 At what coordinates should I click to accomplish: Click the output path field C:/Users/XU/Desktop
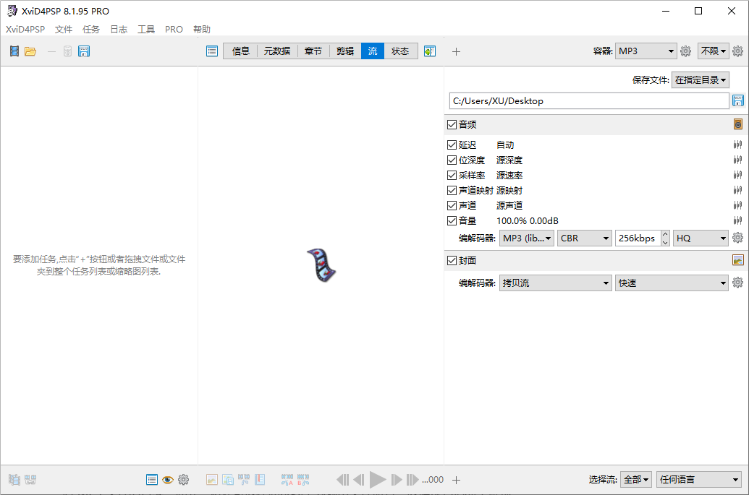(x=588, y=100)
